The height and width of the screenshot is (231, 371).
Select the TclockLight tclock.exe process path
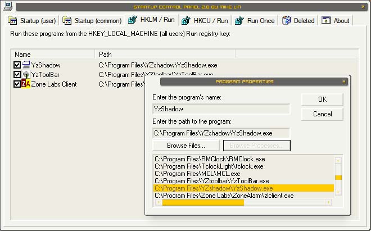click(209, 166)
